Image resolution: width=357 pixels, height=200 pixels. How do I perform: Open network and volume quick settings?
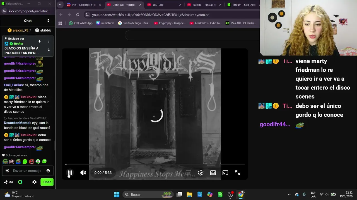coord(327,194)
